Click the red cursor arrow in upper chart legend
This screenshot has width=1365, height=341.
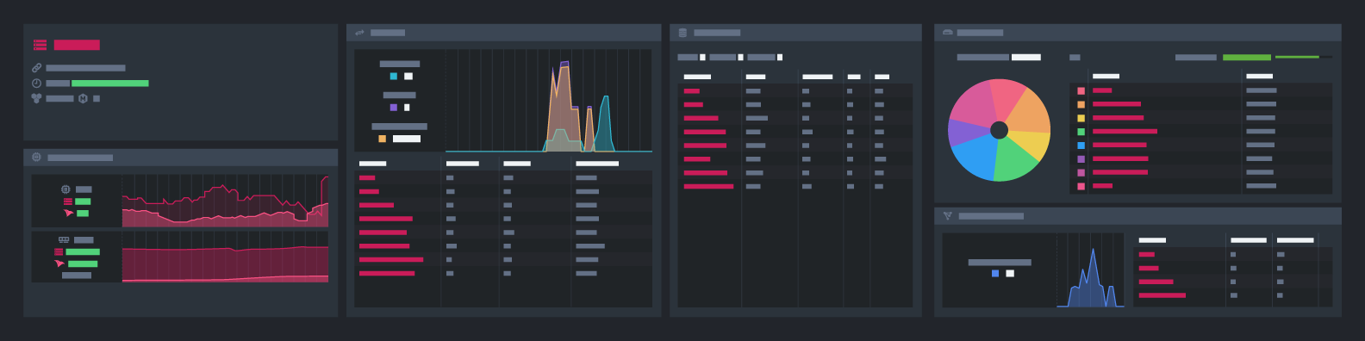(69, 213)
